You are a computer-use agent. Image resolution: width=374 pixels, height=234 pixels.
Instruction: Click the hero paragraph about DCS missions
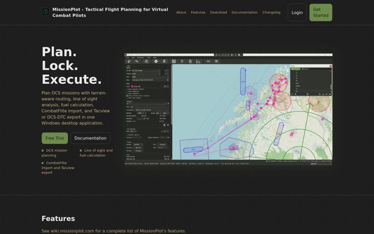[76, 108]
